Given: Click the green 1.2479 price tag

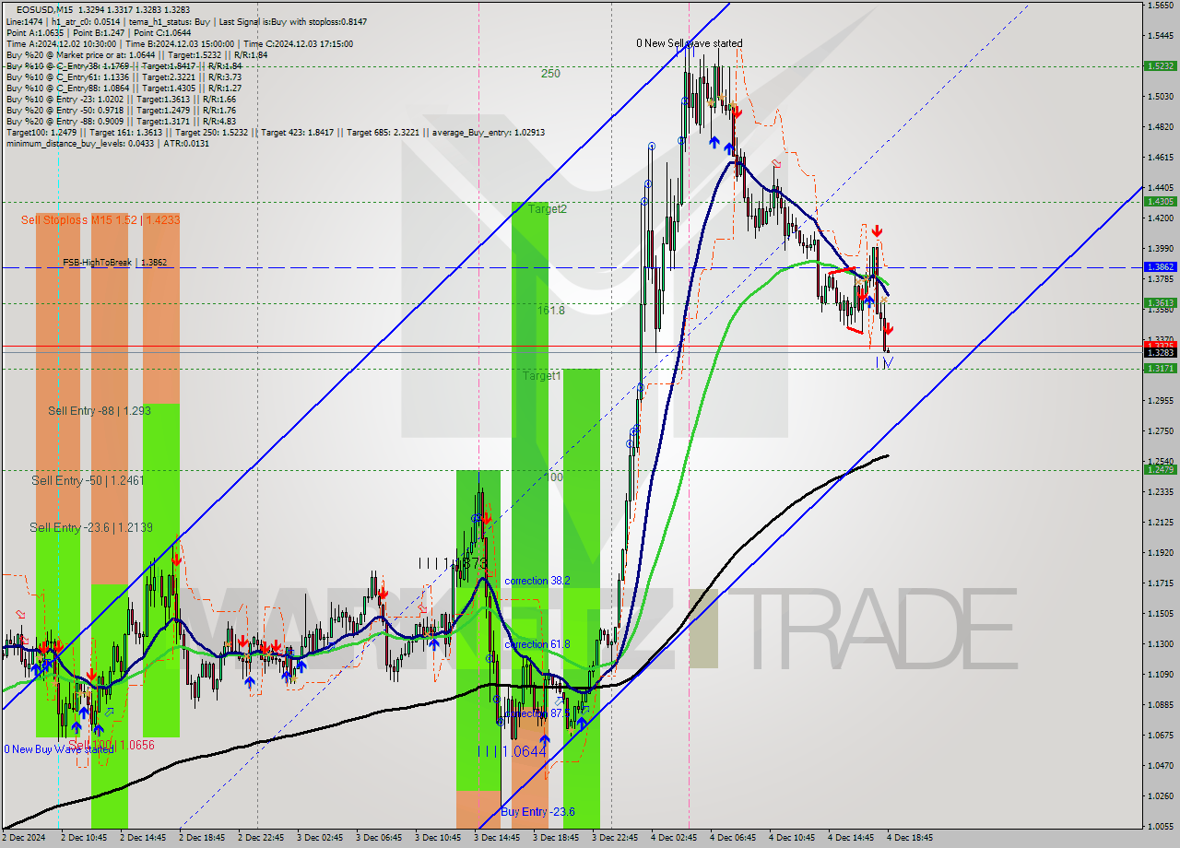Looking at the screenshot, I should pos(1159,469).
